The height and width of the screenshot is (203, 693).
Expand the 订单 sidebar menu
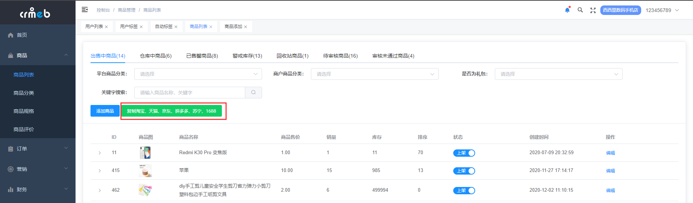point(66,148)
